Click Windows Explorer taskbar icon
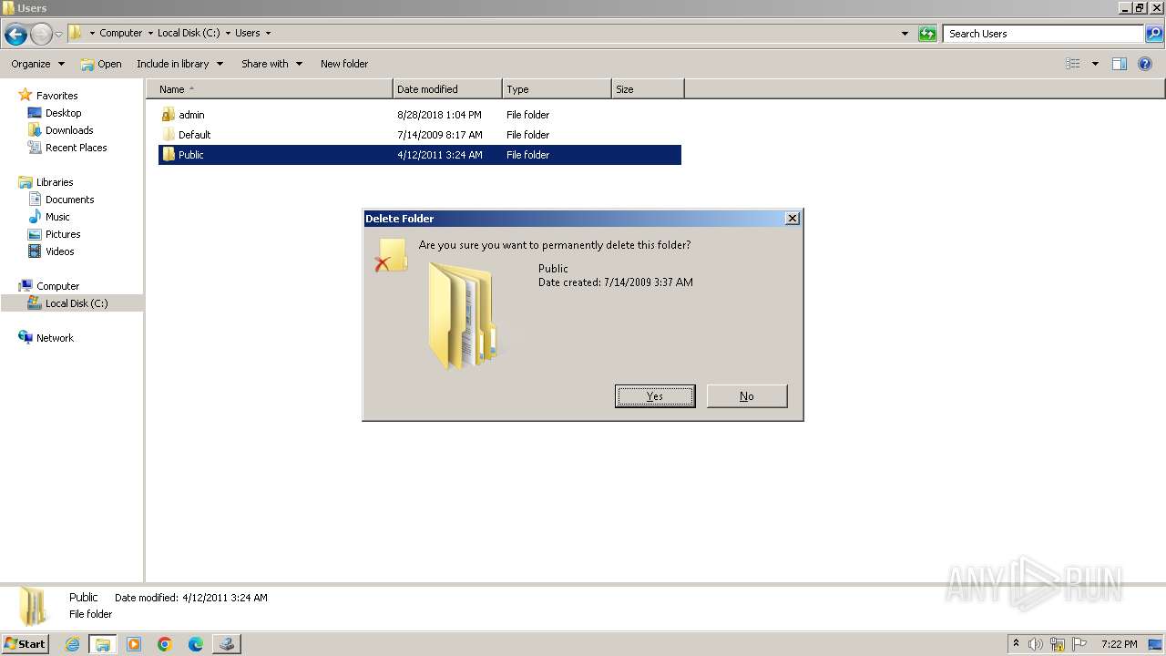This screenshot has width=1166, height=656. tap(103, 644)
